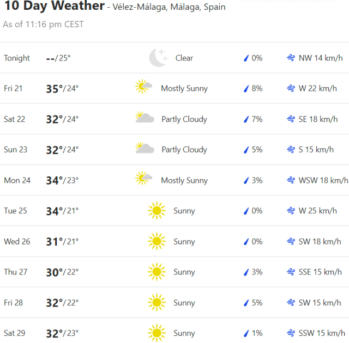
Task: Open the Mon 24 day label
Action: point(17,180)
